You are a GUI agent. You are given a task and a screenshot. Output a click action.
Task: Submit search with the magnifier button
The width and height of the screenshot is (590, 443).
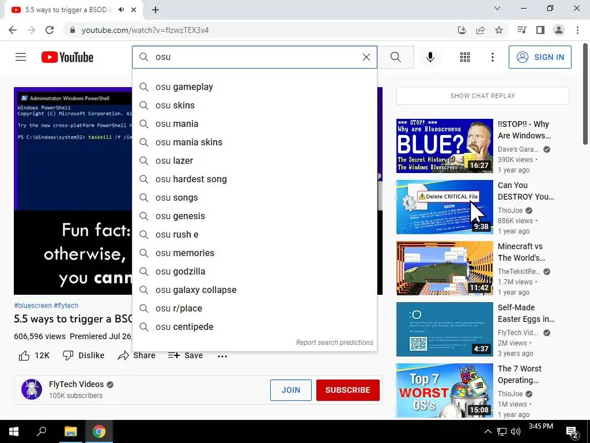point(395,57)
